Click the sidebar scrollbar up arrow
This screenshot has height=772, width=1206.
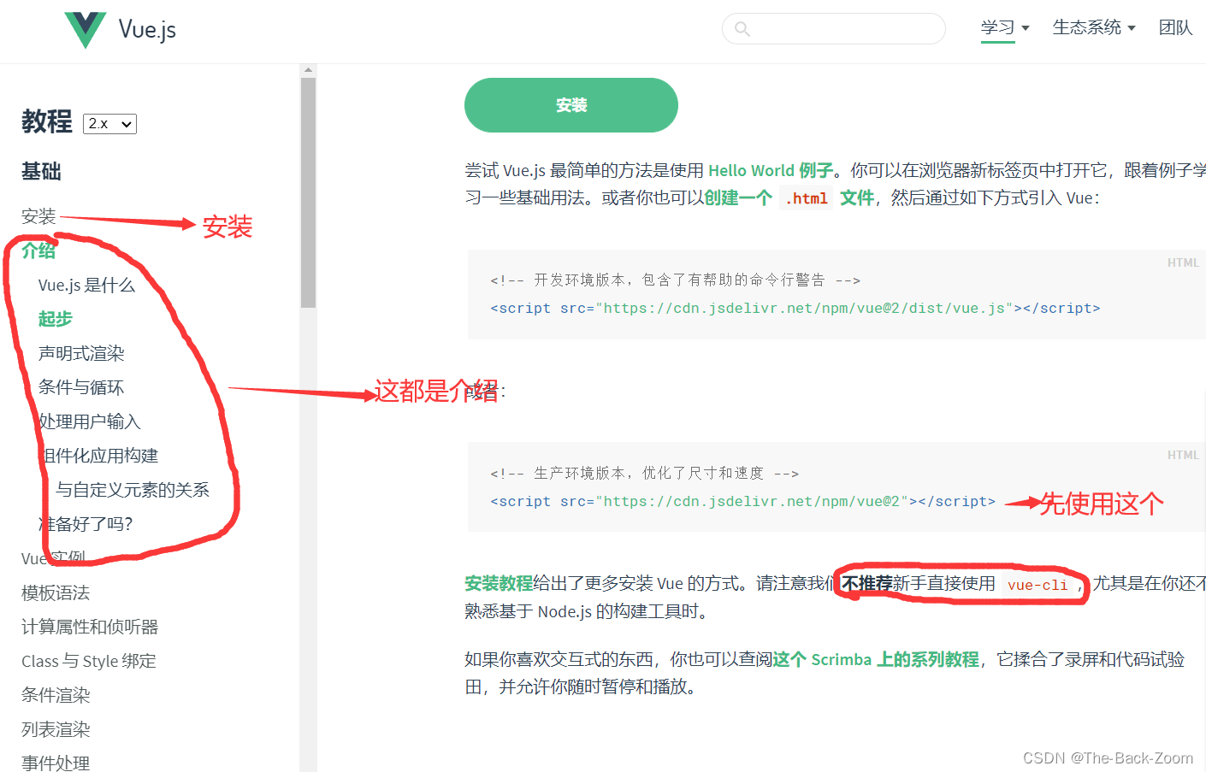(308, 70)
